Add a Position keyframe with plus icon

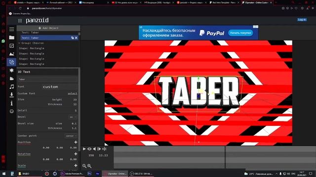pyautogui.click(x=76, y=142)
